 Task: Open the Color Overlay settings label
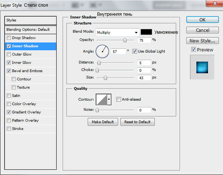pyautogui.click(x=24, y=104)
